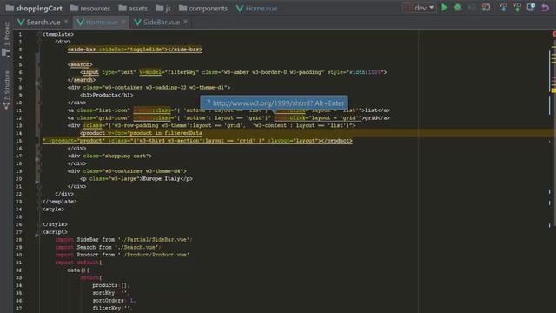556x313 pixels.
Task: Close the SideBar.vue tab
Action: point(185,22)
